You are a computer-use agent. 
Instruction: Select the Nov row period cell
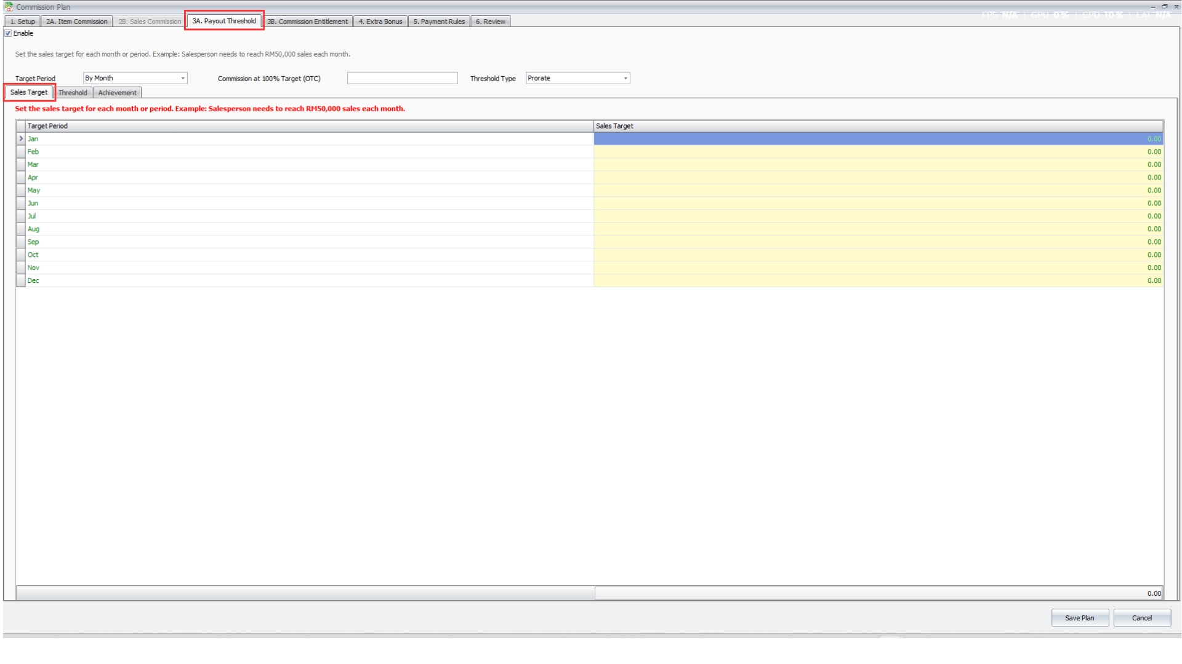310,268
